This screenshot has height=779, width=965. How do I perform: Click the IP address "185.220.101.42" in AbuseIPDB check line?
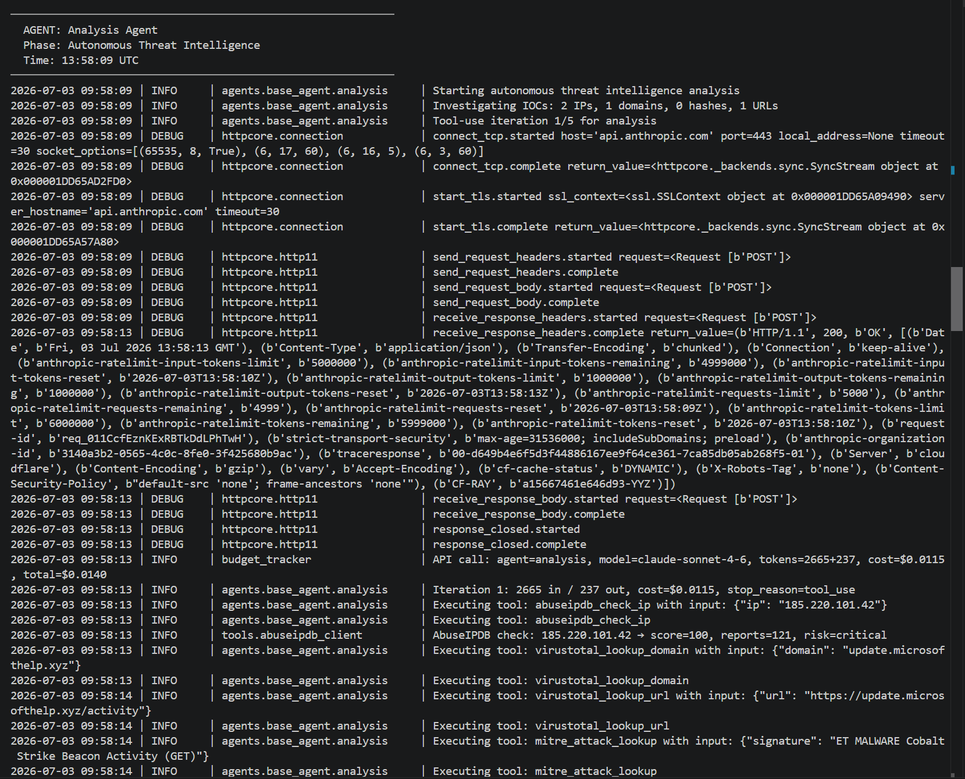pos(586,635)
